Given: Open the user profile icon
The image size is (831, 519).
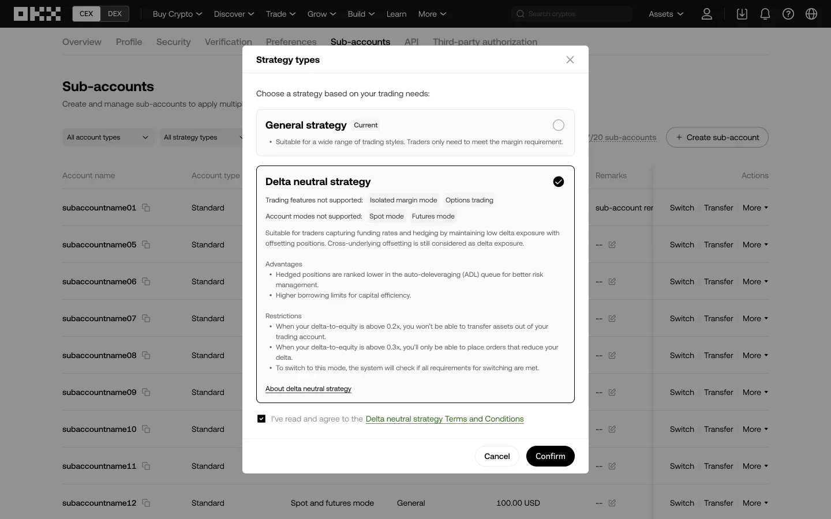Looking at the screenshot, I should (x=706, y=14).
